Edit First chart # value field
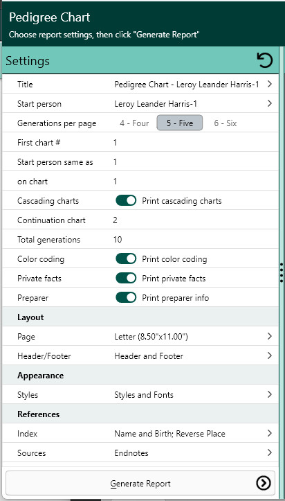This screenshot has height=501, width=285. pyautogui.click(x=115, y=143)
